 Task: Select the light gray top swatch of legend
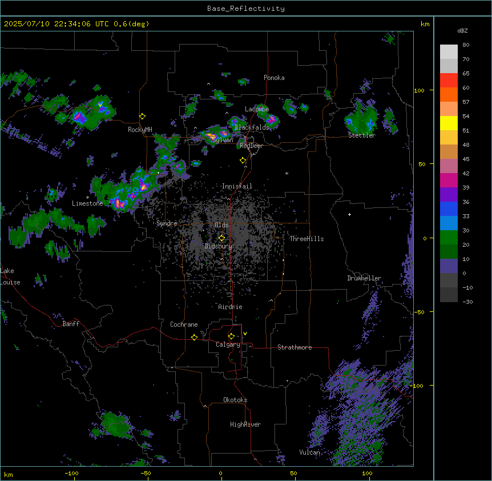click(x=449, y=51)
